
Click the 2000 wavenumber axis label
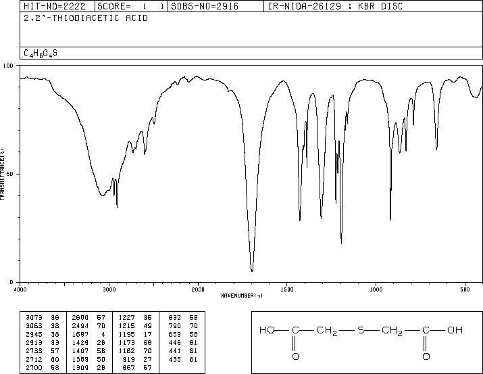pos(198,289)
